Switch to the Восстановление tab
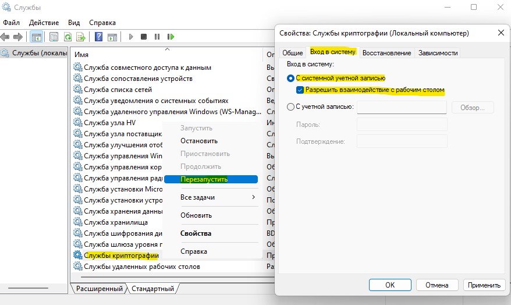 coord(387,52)
